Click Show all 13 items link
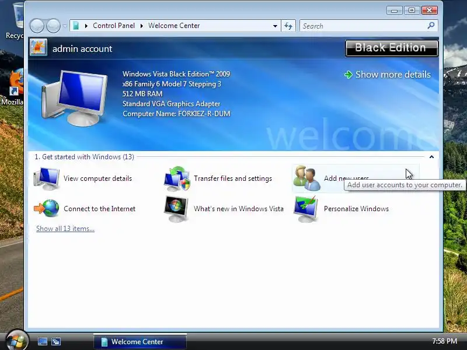Viewport: 467px width, 350px height. 65,229
